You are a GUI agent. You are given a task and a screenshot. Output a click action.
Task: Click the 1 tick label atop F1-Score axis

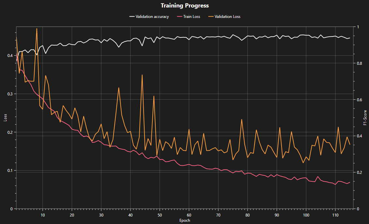click(x=357, y=27)
